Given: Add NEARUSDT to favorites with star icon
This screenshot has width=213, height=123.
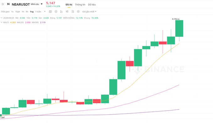Looking at the screenshot, I should (3, 4).
